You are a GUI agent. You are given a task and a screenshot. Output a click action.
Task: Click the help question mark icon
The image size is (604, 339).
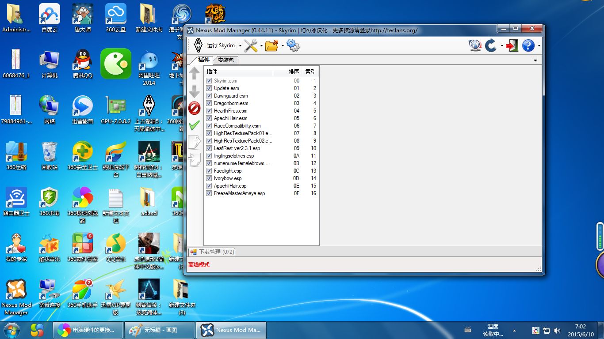tap(528, 45)
